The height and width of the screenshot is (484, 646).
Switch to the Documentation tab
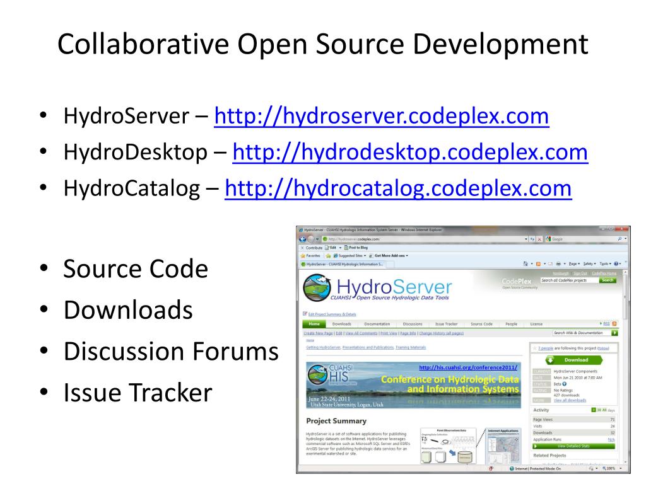coord(377,324)
